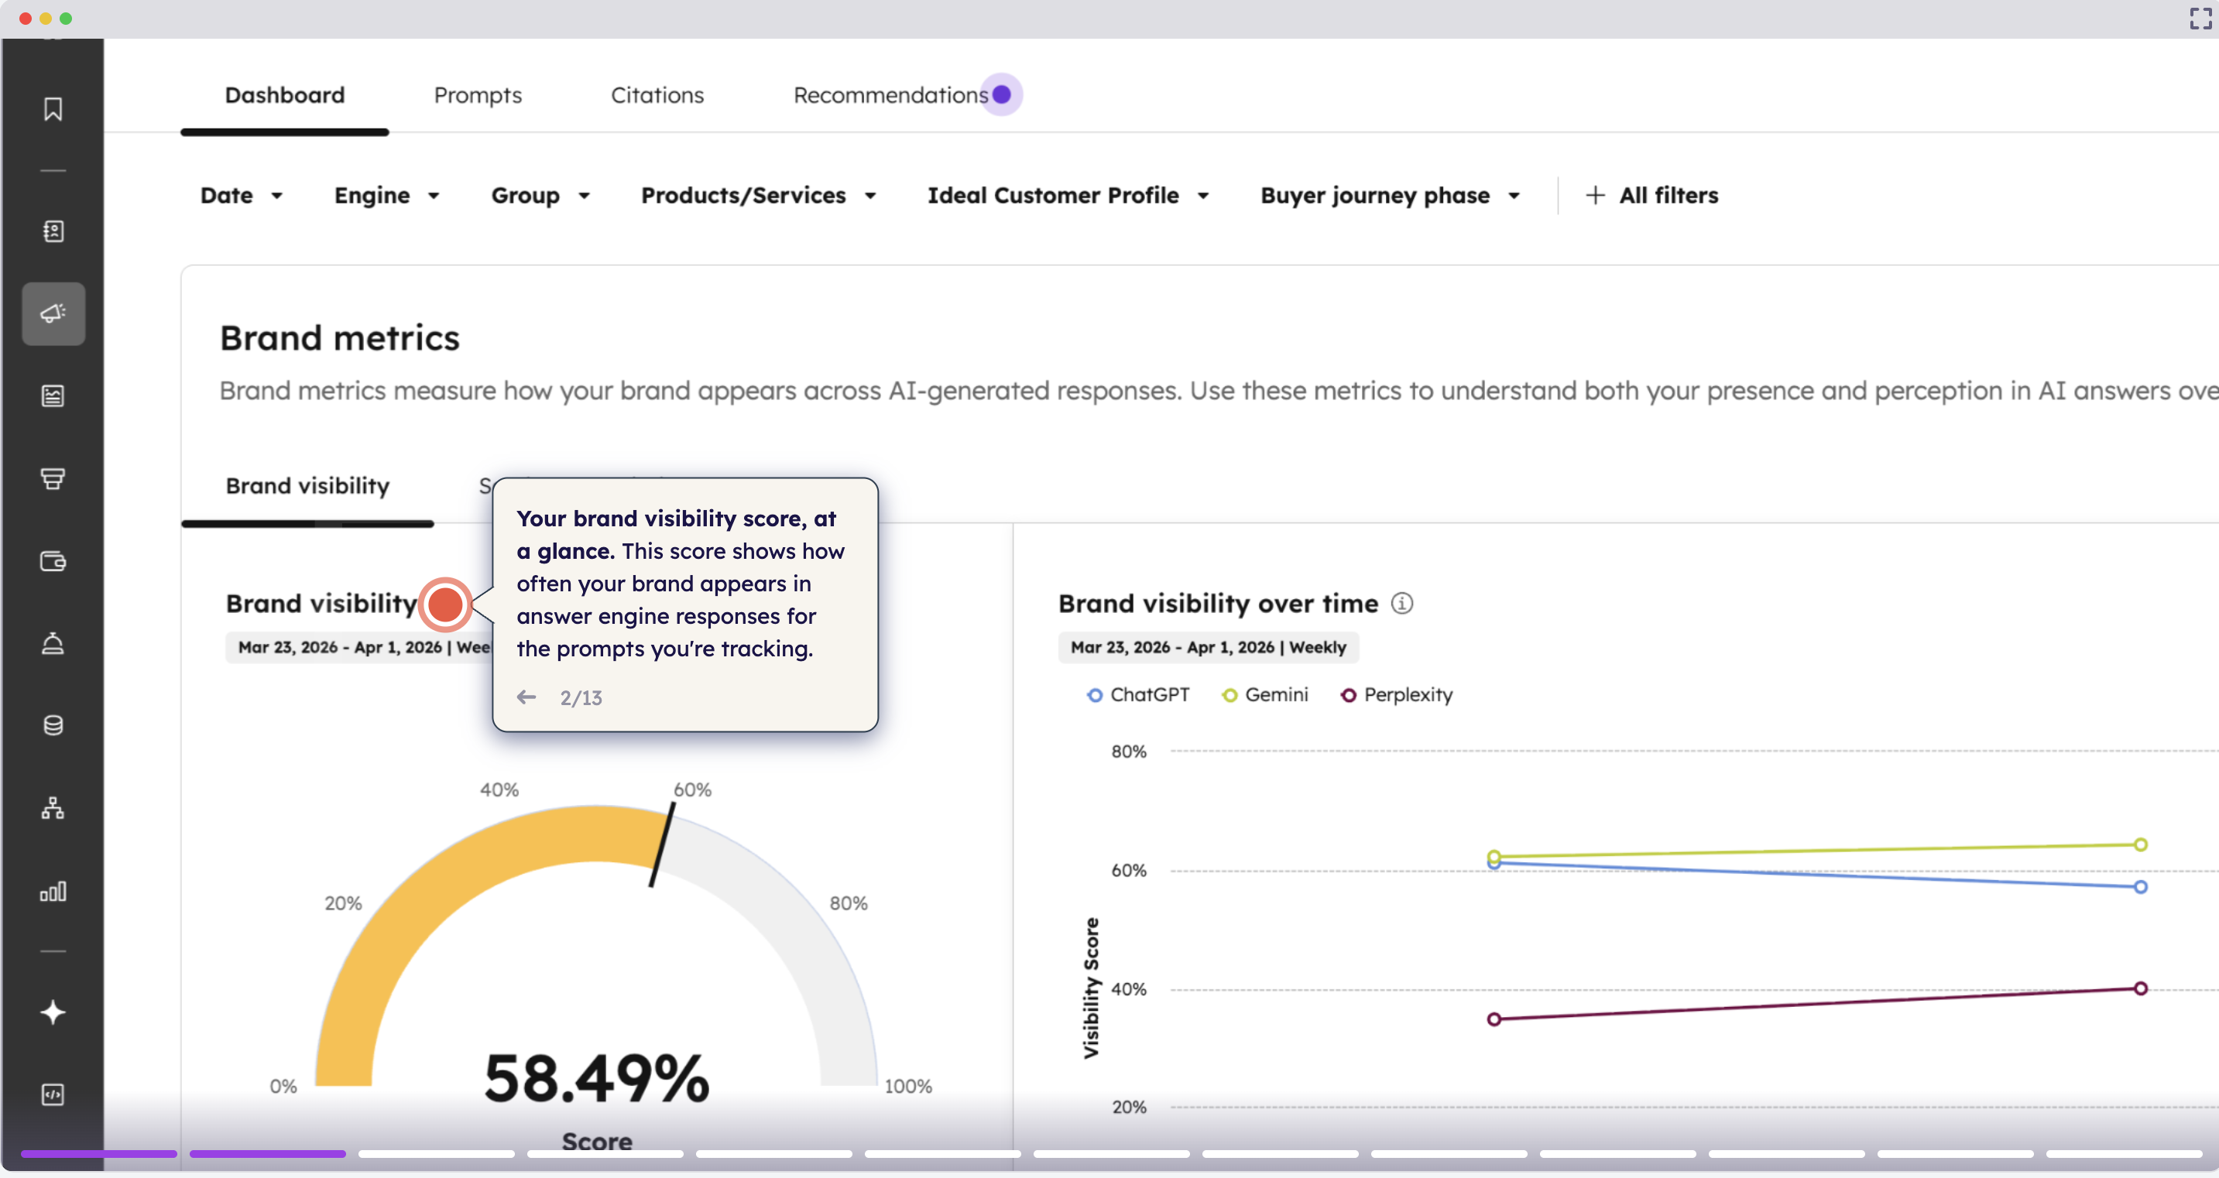Image resolution: width=2219 pixels, height=1178 pixels.
Task: Open the Data management database sidebar icon
Action: pyautogui.click(x=53, y=726)
